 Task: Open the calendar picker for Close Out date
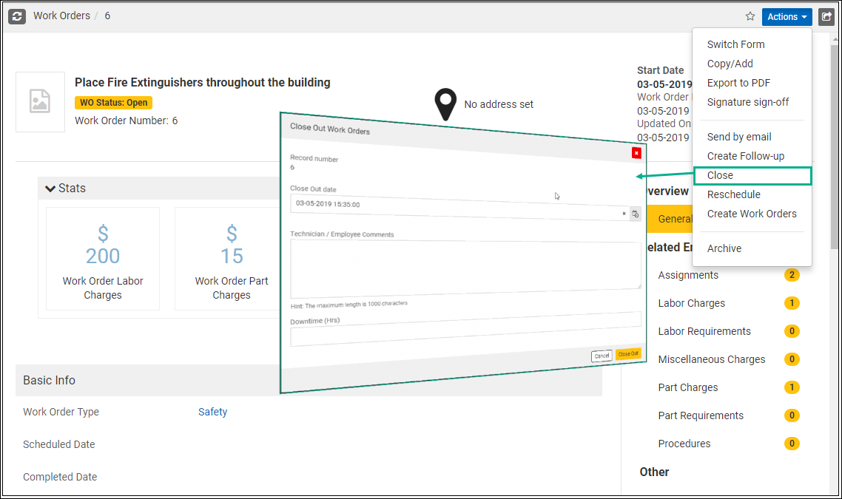click(x=636, y=214)
